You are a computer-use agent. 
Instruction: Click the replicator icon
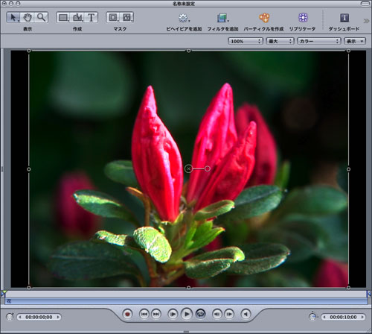pyautogui.click(x=303, y=18)
